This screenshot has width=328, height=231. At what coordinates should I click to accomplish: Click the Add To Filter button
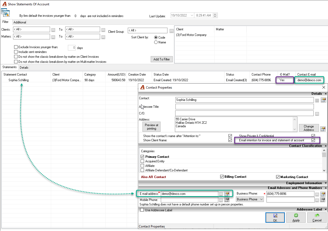162,59
